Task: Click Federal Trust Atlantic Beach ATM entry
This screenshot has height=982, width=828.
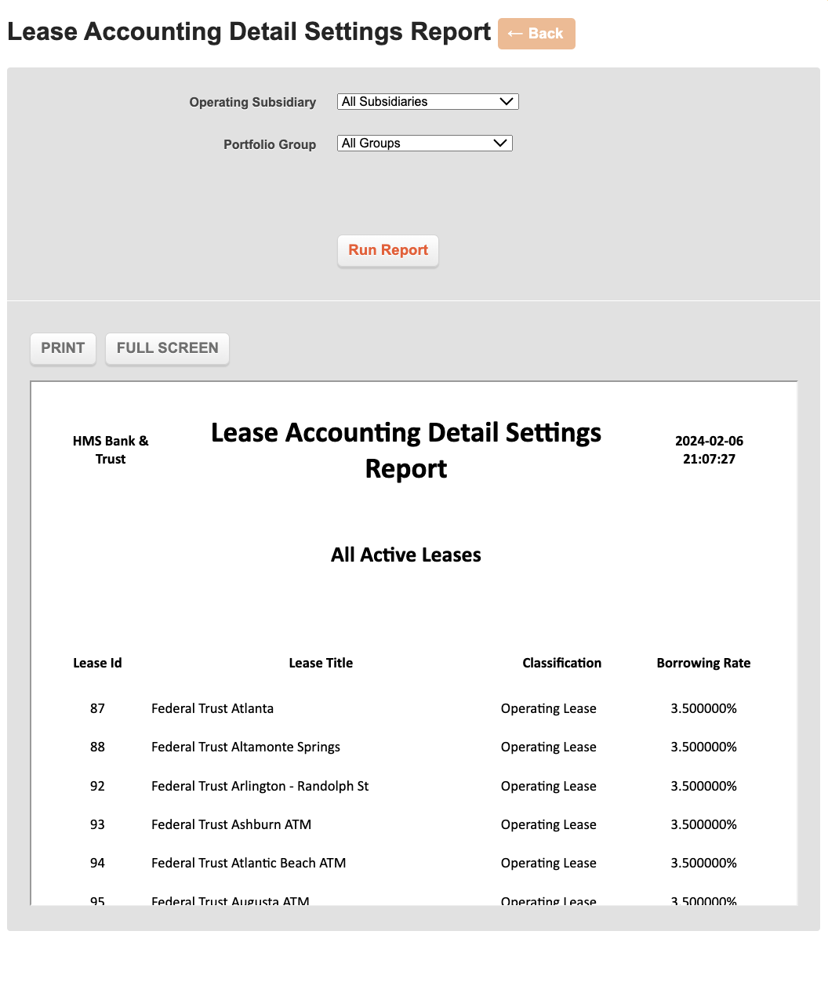Action: point(249,863)
